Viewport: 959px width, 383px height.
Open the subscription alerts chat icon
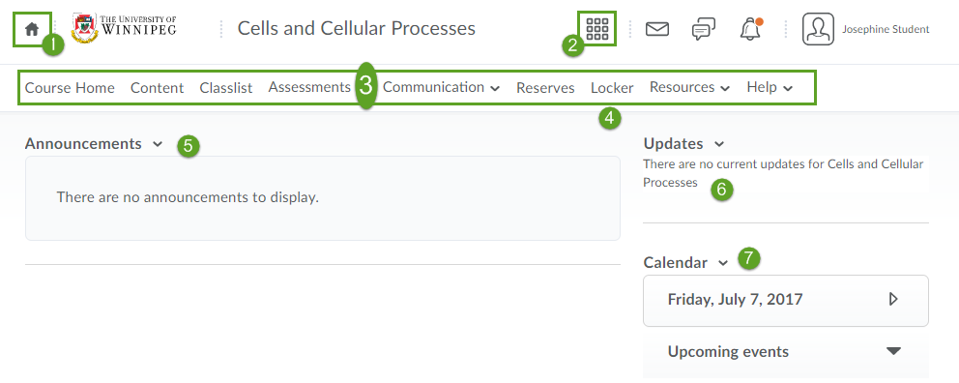tap(704, 29)
